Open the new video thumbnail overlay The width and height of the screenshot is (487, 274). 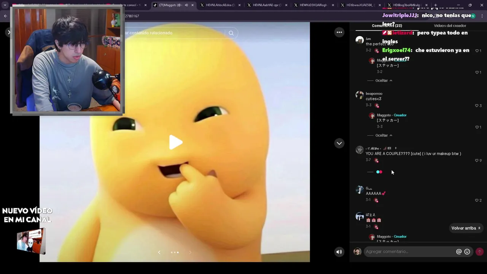coord(31,241)
